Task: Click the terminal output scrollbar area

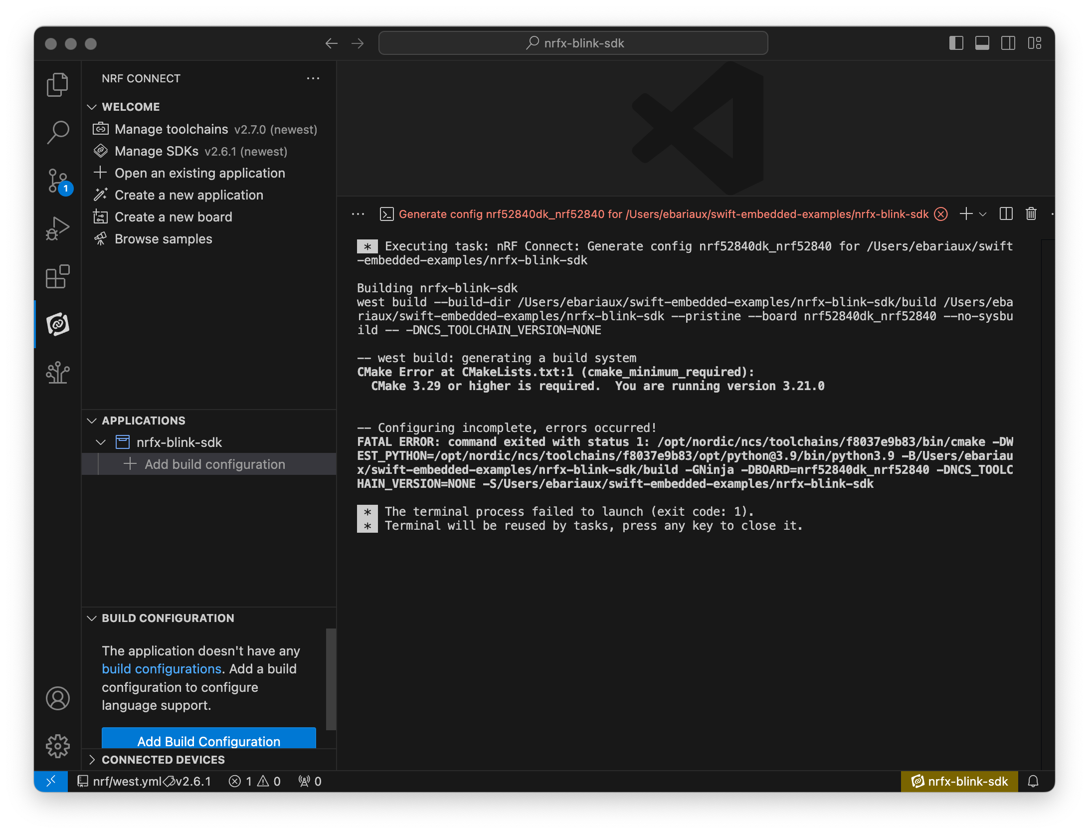Action: tap(1048, 504)
